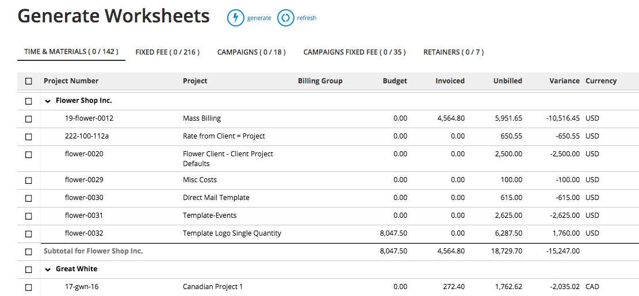
Task: Click project number flower-0029
Action: click(x=84, y=179)
